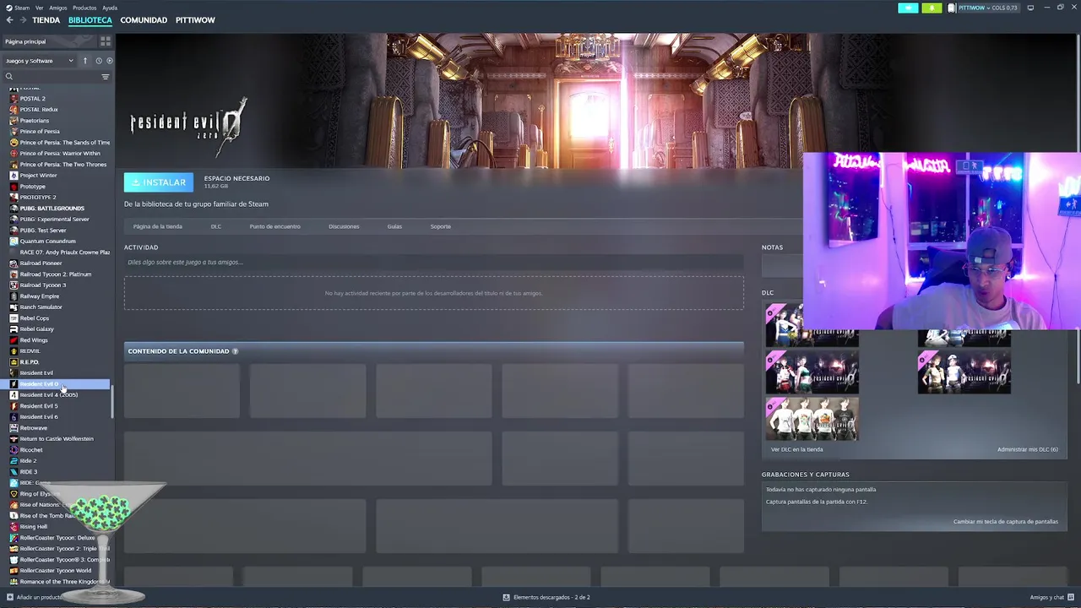Click Administrar mis DLC (6) link
This screenshot has width=1081, height=608.
[1027, 449]
